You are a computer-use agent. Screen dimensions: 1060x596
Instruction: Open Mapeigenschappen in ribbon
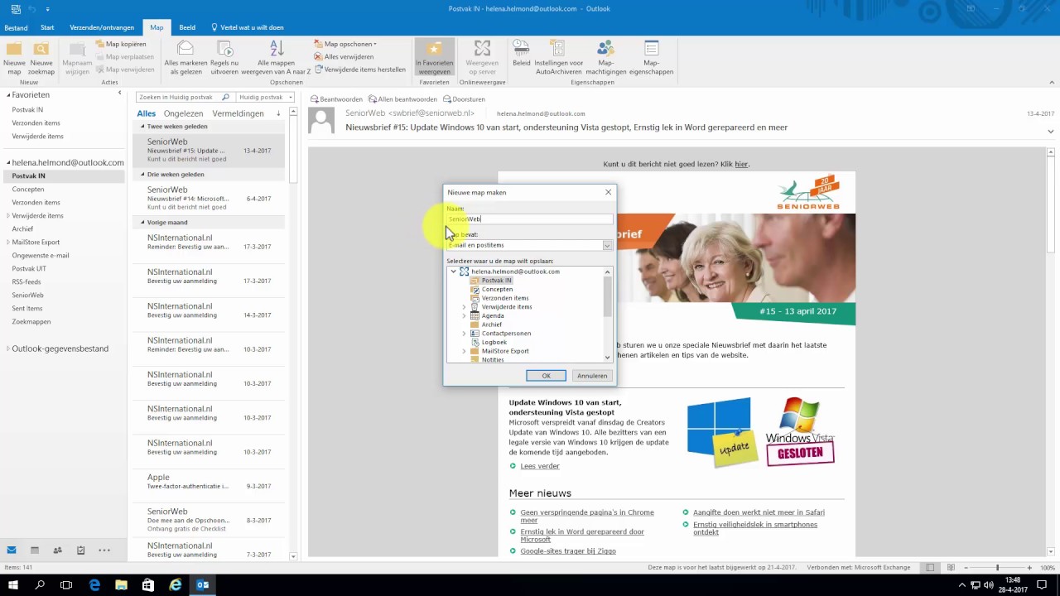pyautogui.click(x=652, y=57)
